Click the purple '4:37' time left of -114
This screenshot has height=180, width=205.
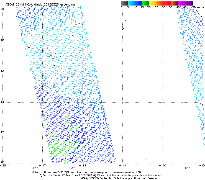(72, 168)
